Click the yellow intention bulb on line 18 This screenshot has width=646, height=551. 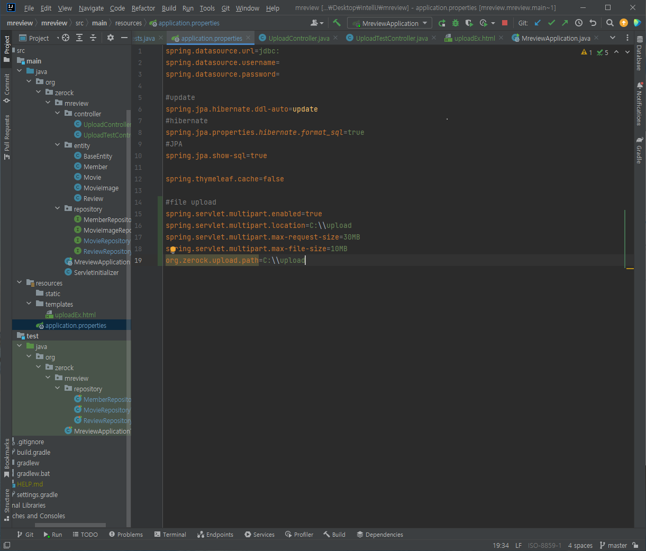[172, 250]
